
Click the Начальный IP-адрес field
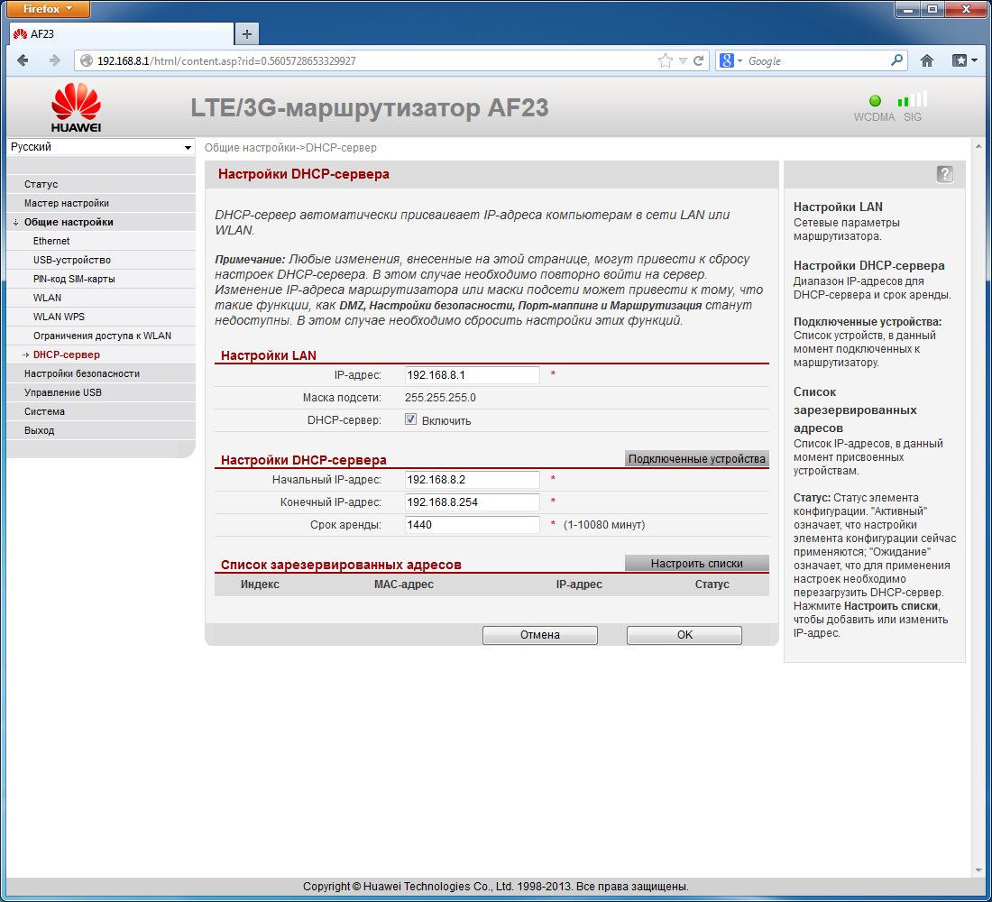point(472,480)
